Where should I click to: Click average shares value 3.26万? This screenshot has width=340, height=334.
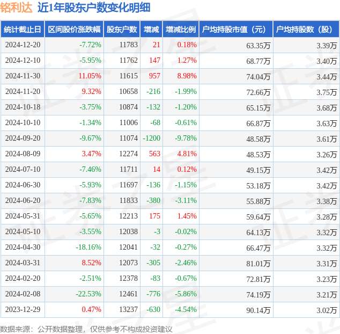coord(327,155)
